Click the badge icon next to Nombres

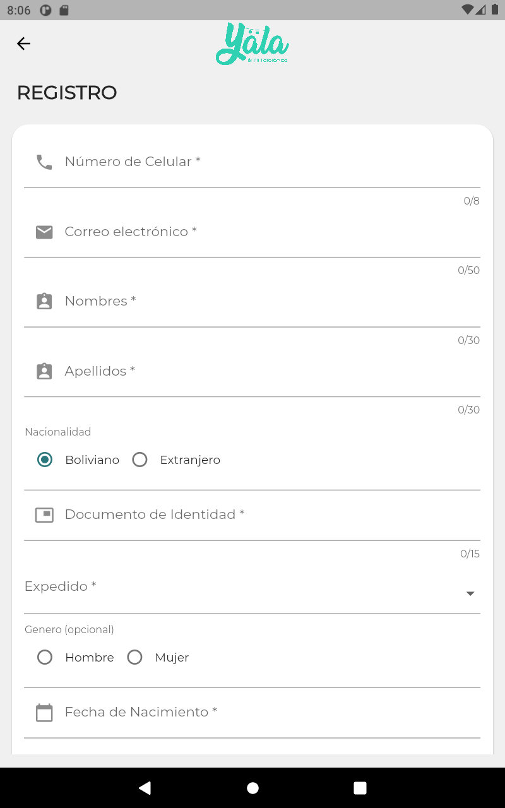pos(44,301)
